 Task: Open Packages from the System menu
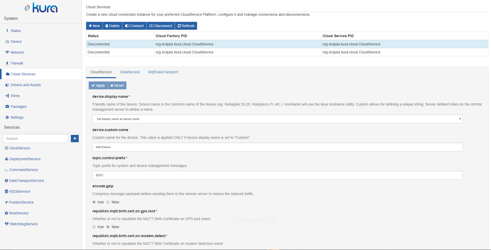[x=18, y=107]
